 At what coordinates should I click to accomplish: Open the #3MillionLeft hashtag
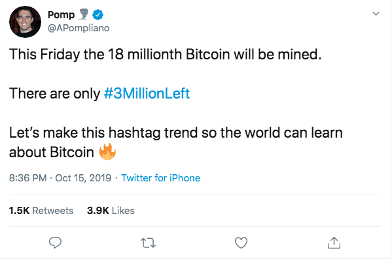click(147, 93)
